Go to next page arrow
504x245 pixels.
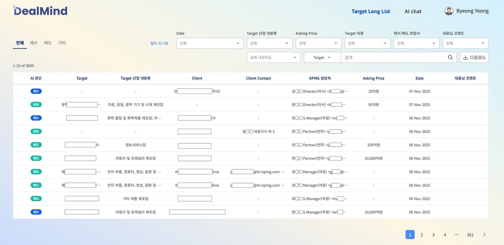(484, 235)
